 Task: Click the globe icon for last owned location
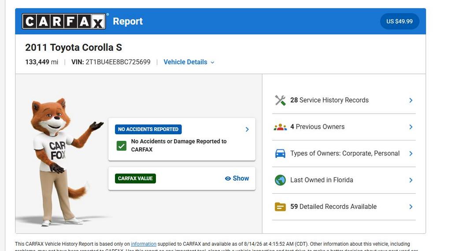coord(280,180)
